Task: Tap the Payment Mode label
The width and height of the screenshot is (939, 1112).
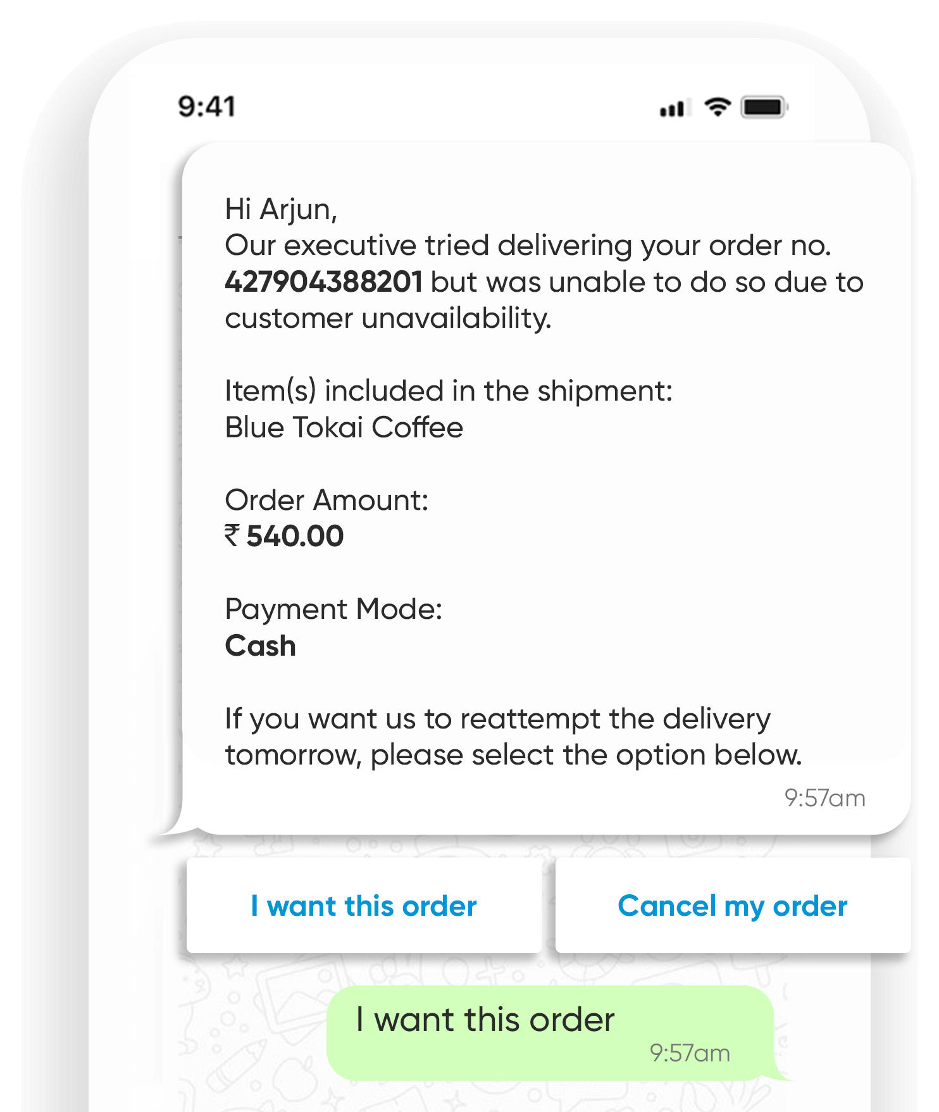Action: [333, 609]
